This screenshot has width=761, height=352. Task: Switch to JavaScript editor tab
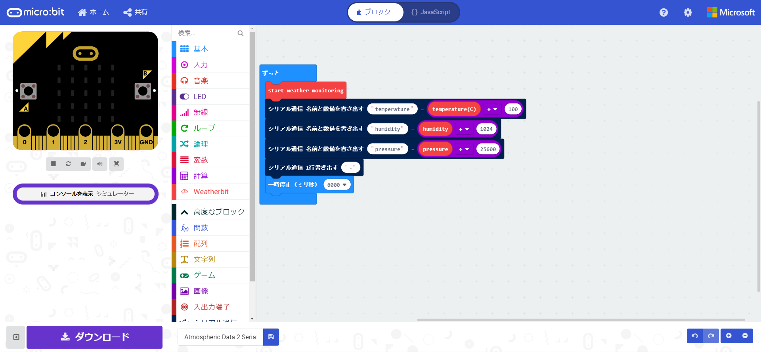click(431, 12)
